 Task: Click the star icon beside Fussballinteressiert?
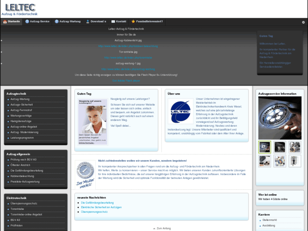133,22
